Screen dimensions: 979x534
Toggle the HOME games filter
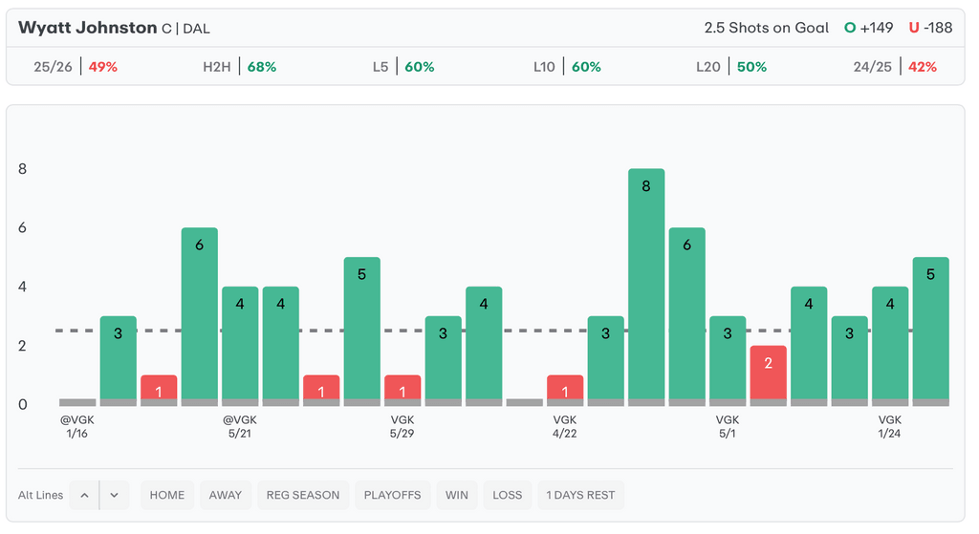pyautogui.click(x=167, y=495)
